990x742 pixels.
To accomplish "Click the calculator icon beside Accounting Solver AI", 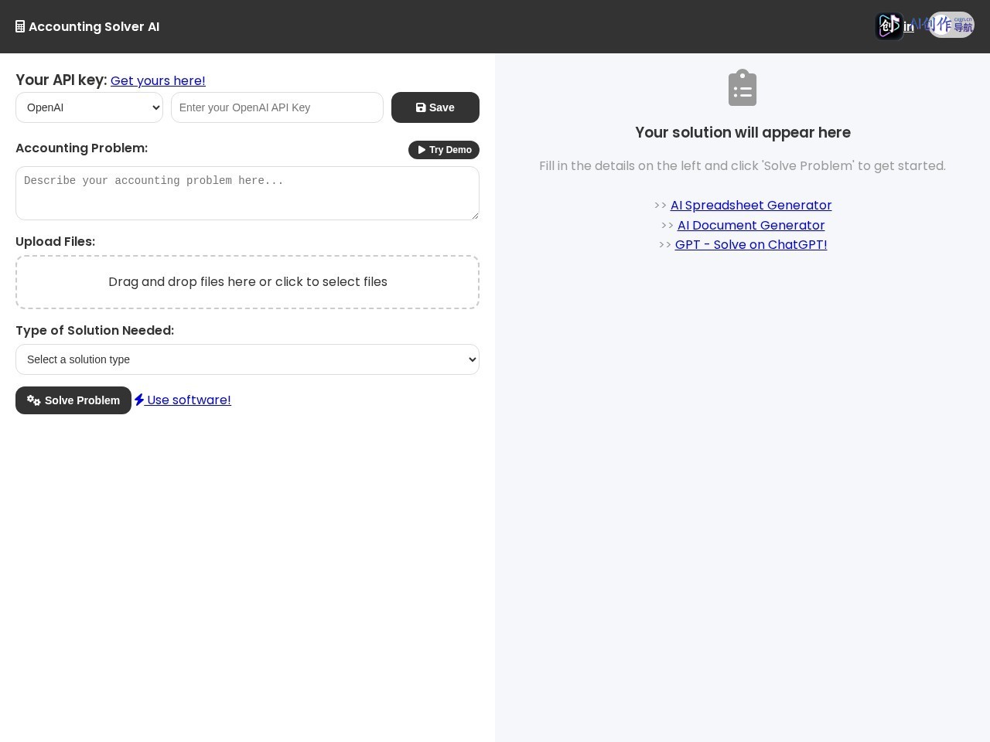I will tap(20, 27).
